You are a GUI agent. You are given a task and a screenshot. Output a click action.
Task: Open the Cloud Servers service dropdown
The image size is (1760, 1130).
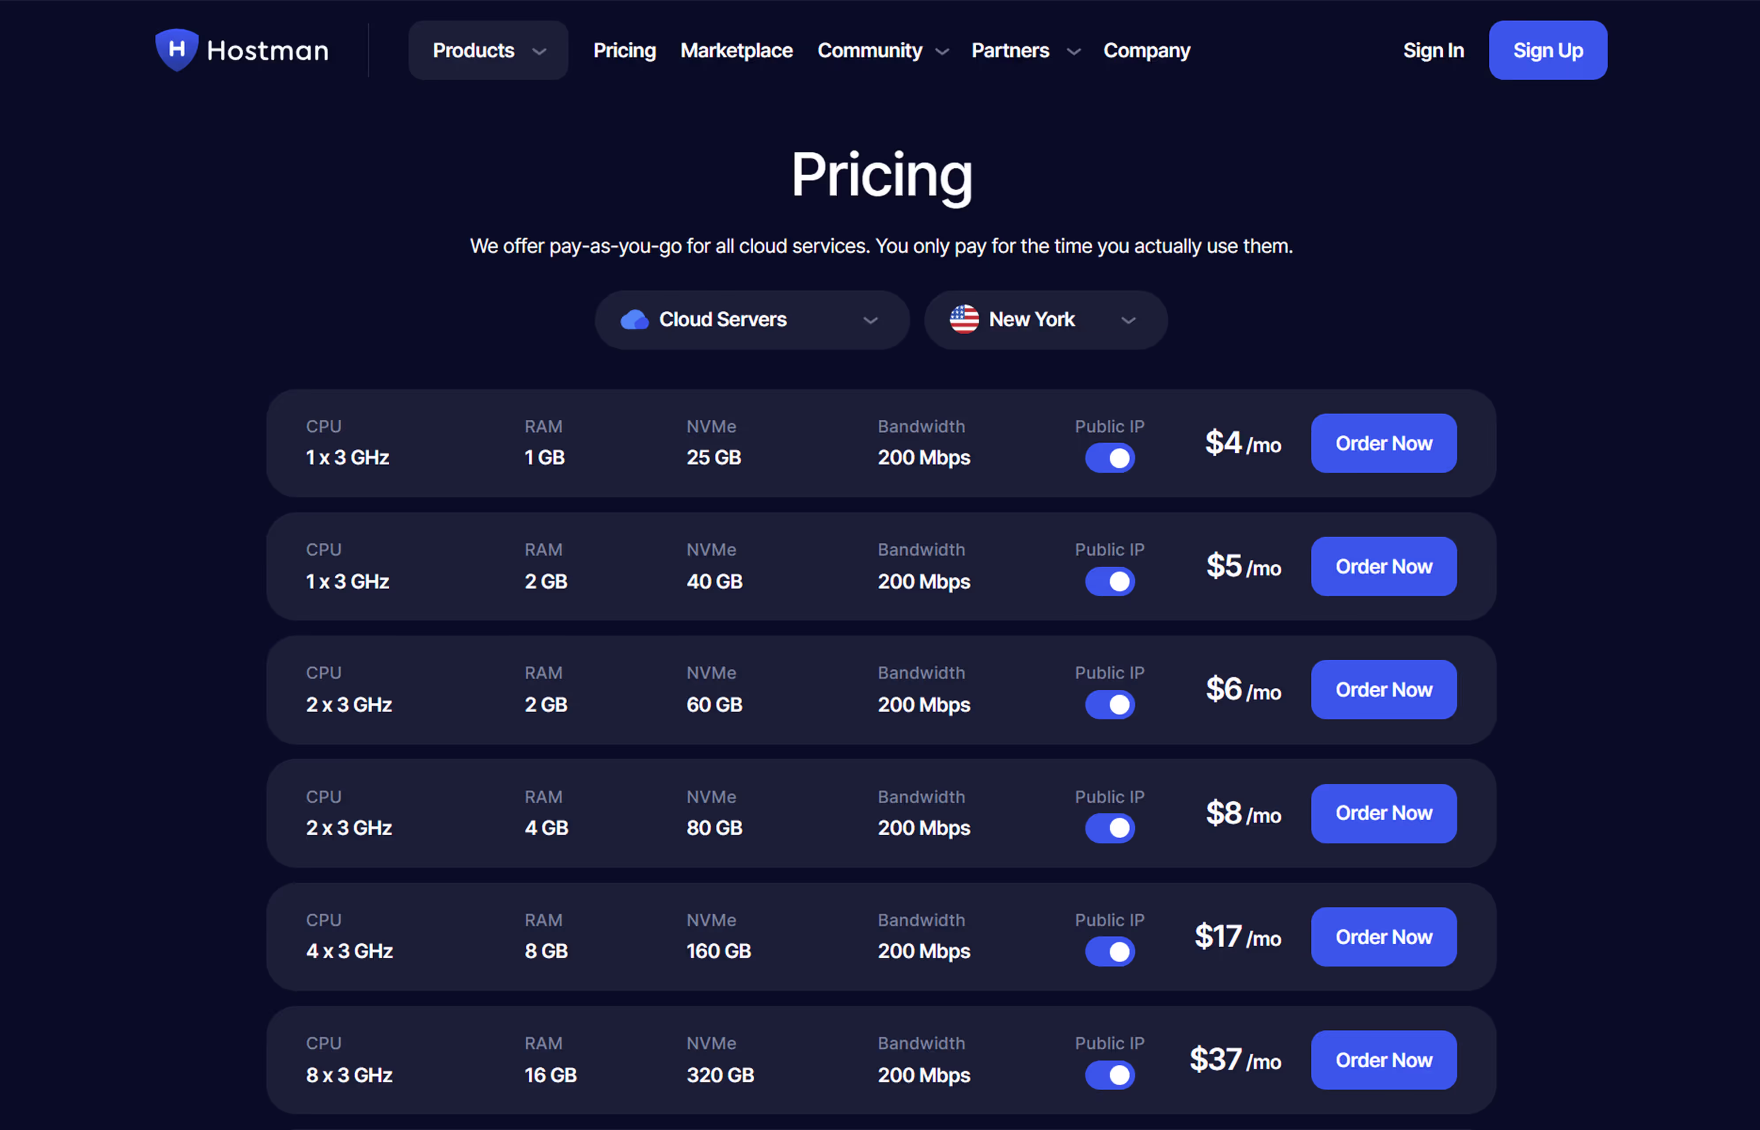coord(751,320)
